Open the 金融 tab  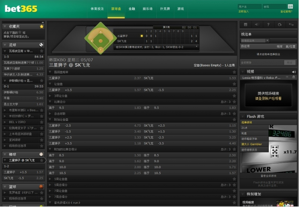click(132, 9)
